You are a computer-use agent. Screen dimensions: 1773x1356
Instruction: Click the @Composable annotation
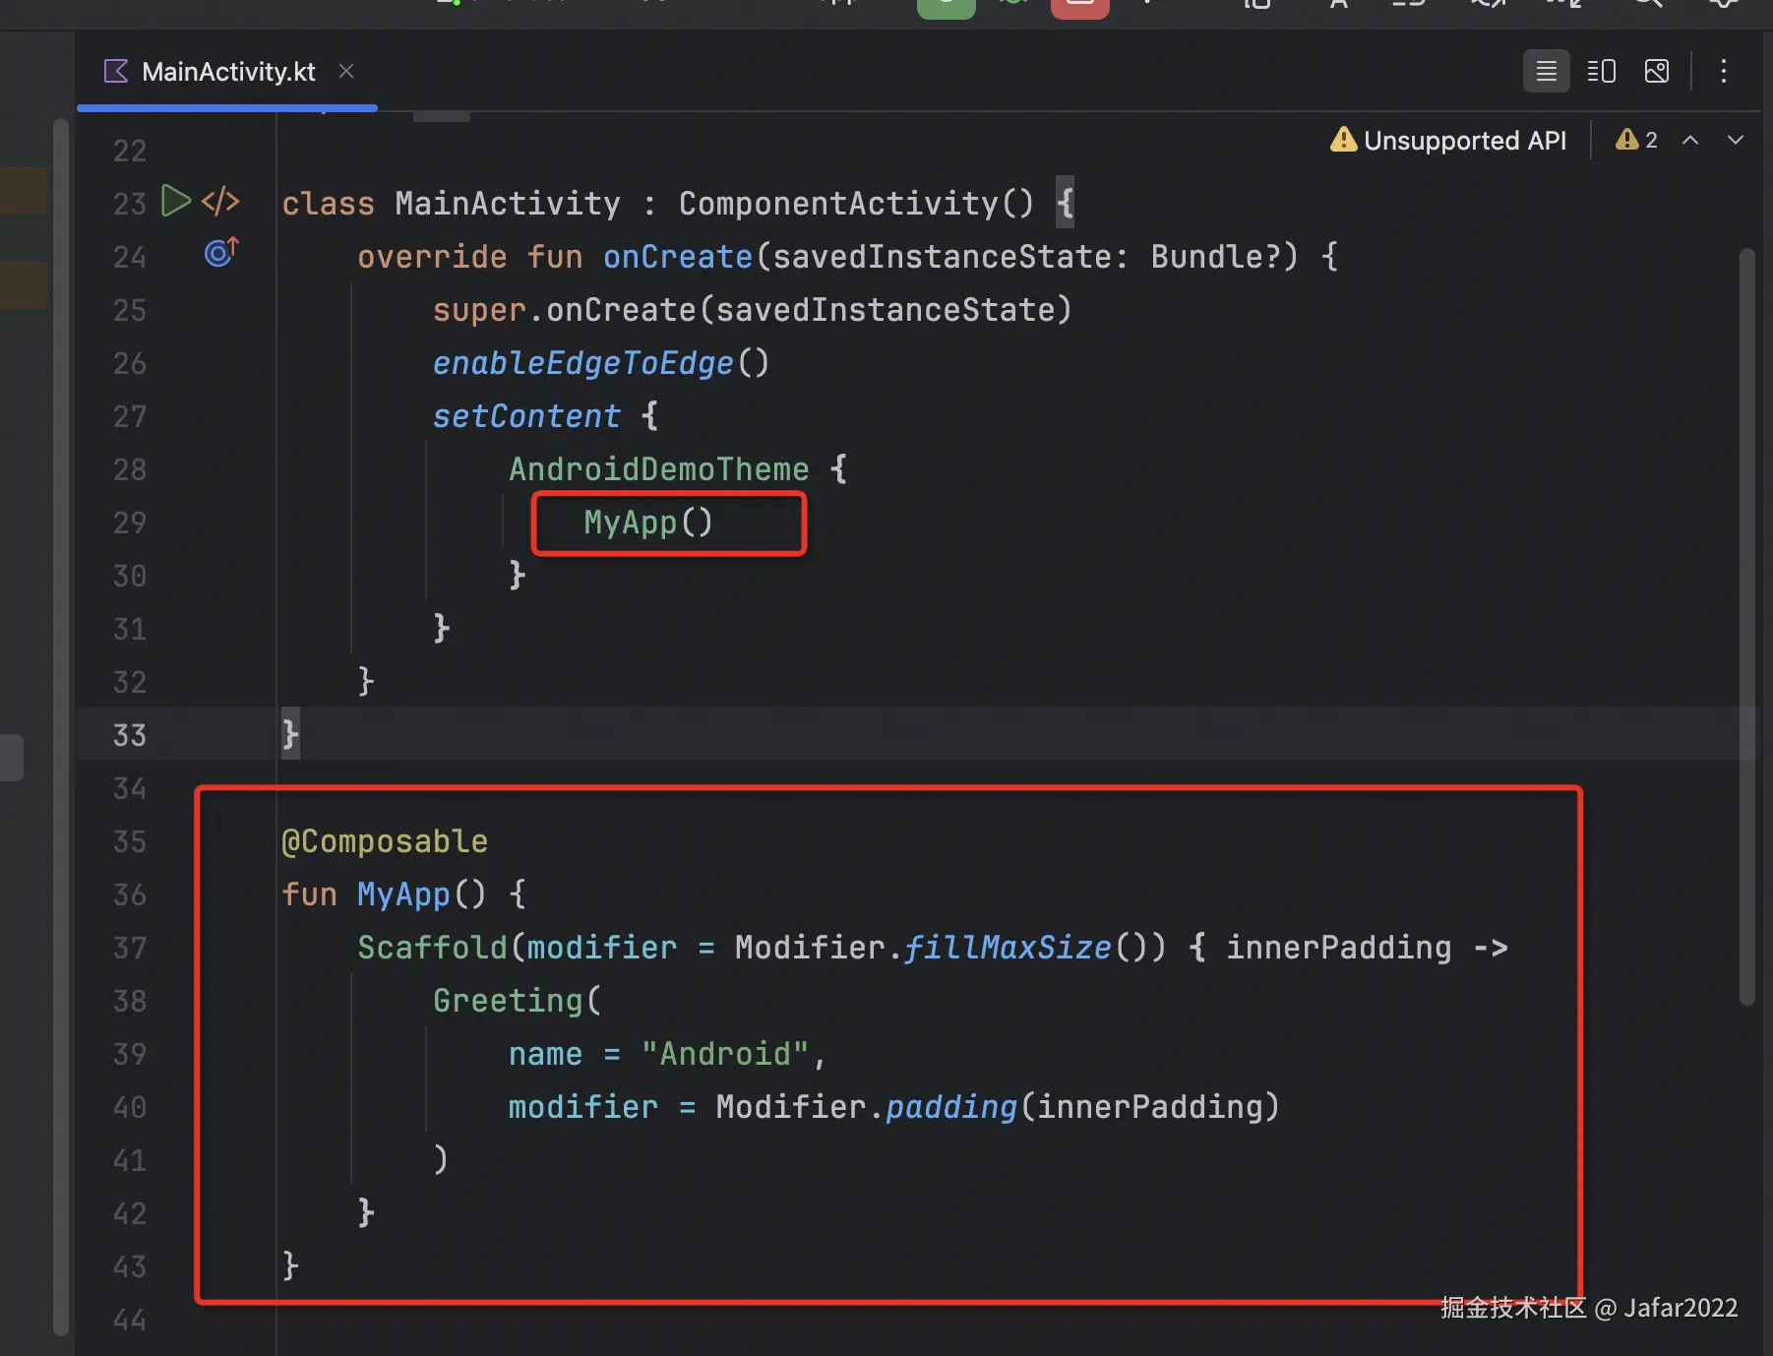pyautogui.click(x=385, y=841)
